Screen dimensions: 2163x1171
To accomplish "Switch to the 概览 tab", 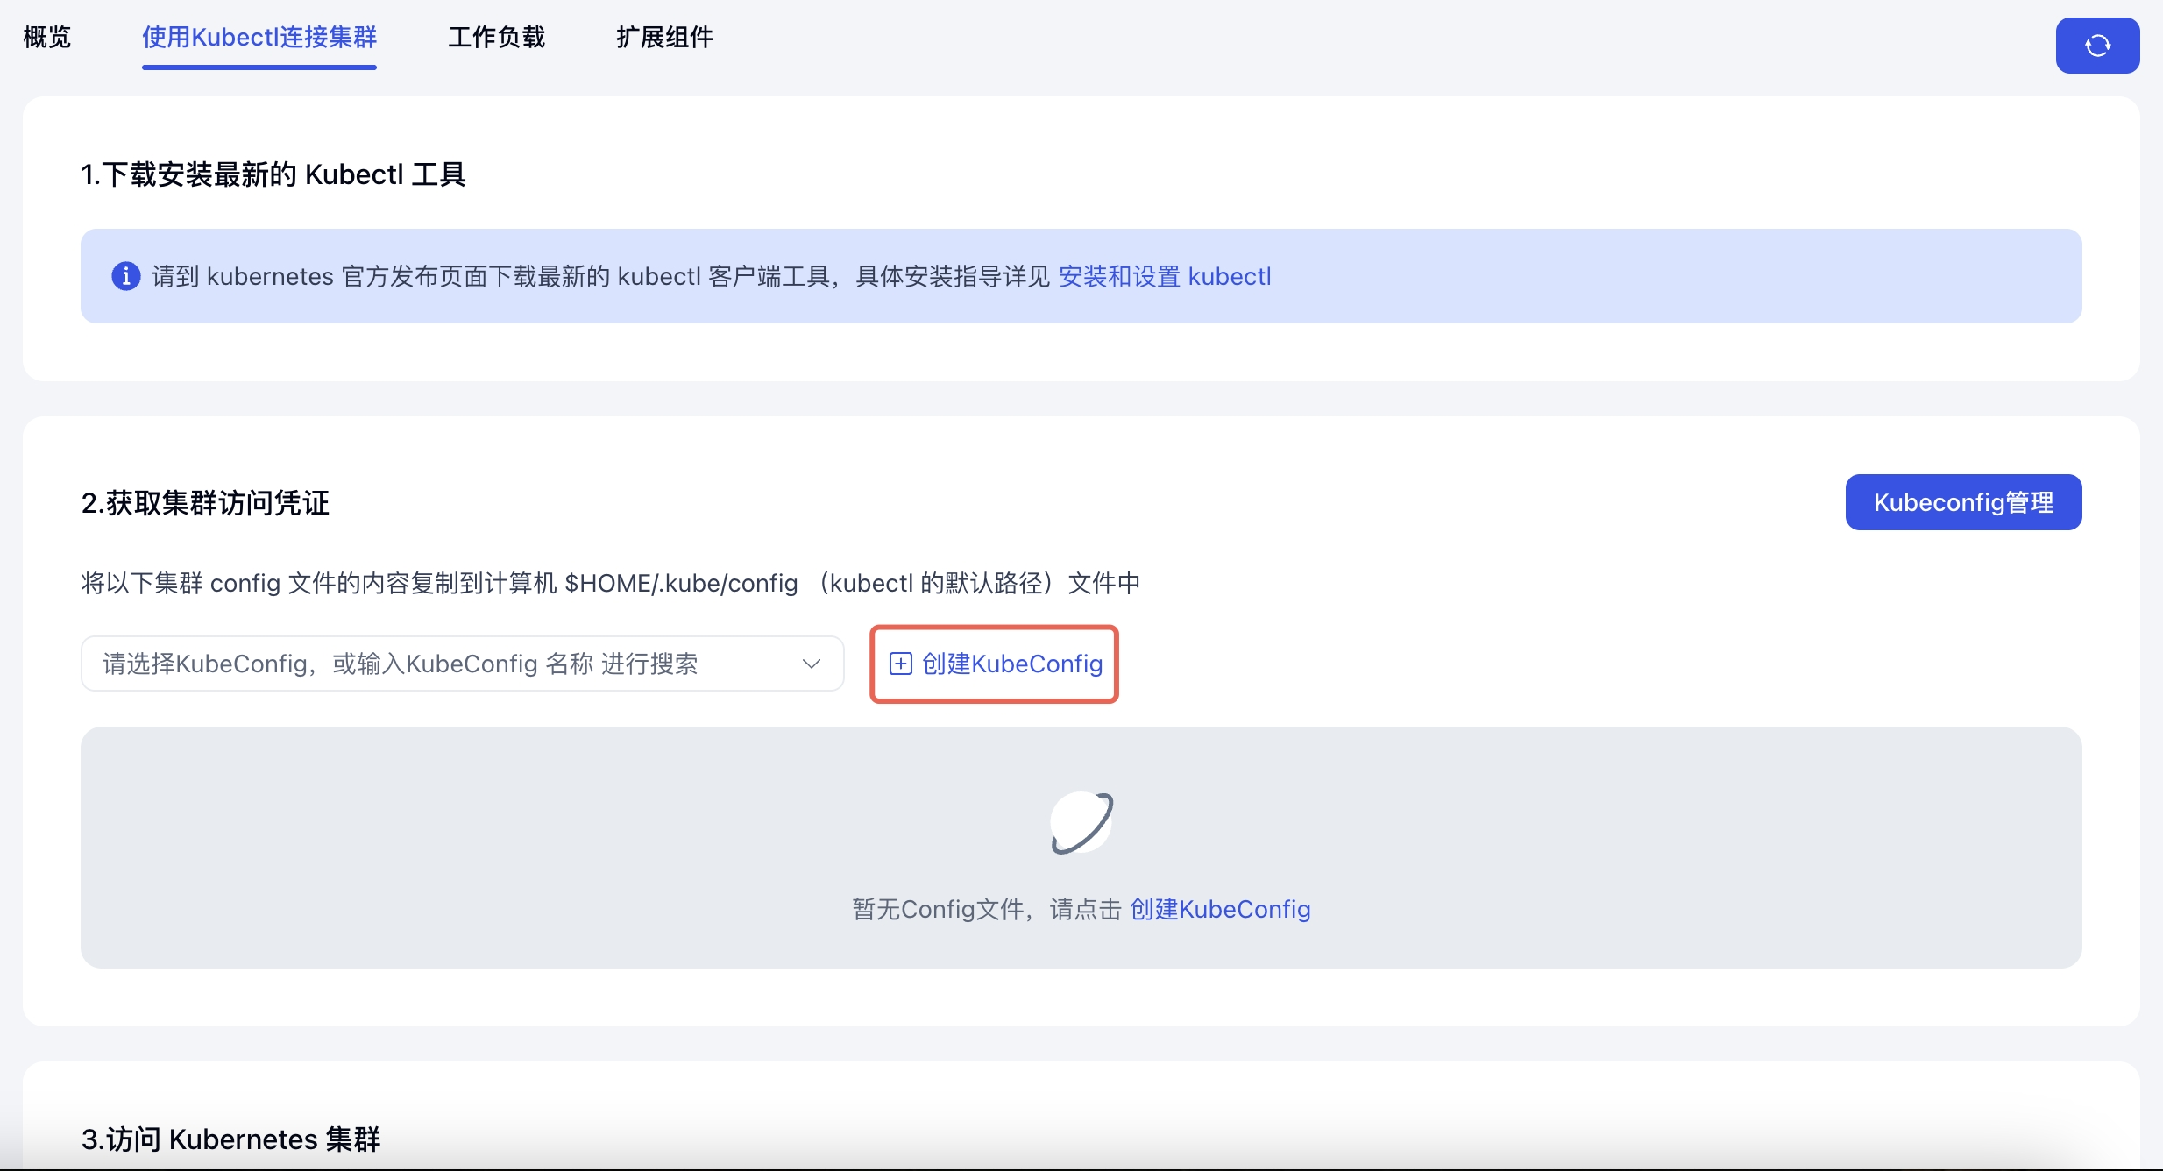I will pyautogui.click(x=46, y=37).
